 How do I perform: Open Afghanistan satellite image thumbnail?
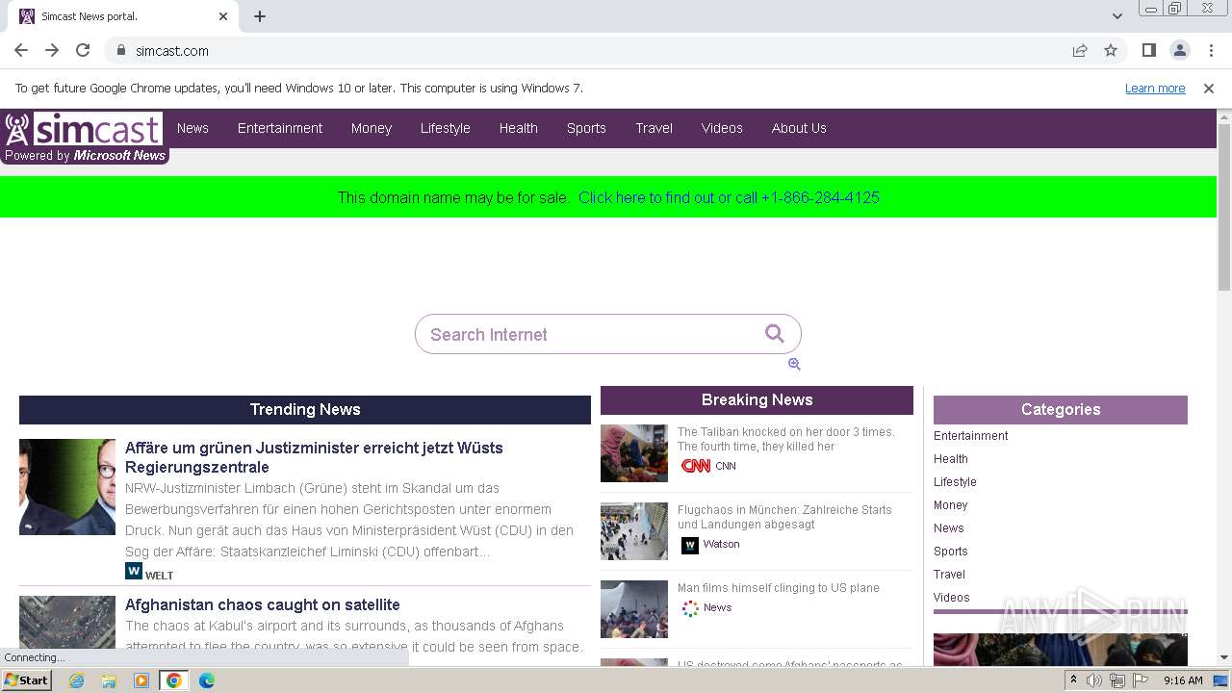pyautogui.click(x=67, y=622)
